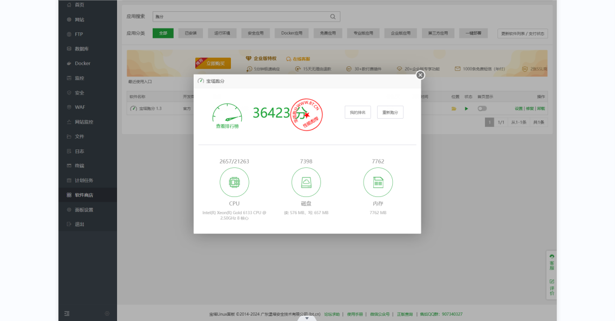The width and height of the screenshot is (615, 321).
Task: Click the 7762 MB memory size text
Action: pyautogui.click(x=378, y=213)
